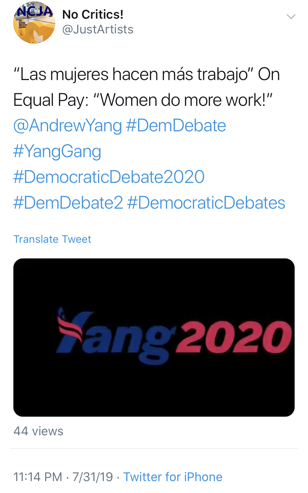
Task: Expand the tweet options chevron
Action: pos(291,17)
